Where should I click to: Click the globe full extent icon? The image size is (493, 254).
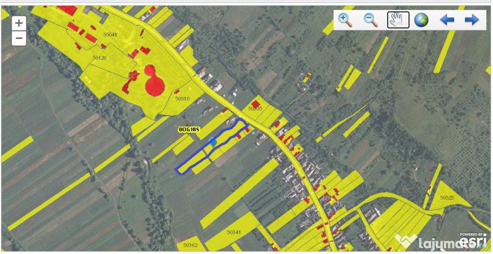tap(421, 20)
